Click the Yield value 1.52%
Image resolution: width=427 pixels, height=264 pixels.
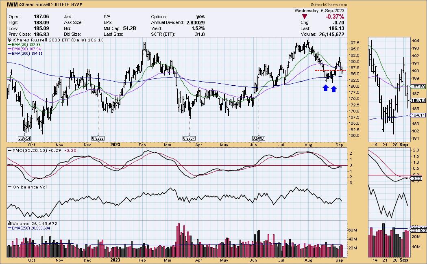pyautogui.click(x=198, y=28)
